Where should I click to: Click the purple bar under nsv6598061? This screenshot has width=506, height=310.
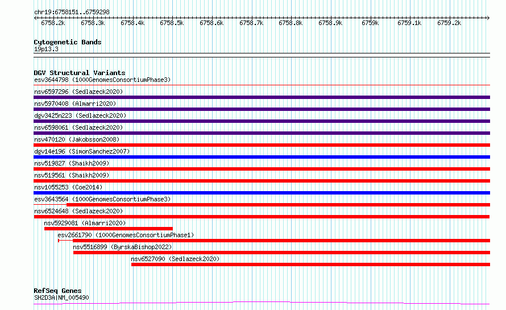(x=262, y=133)
